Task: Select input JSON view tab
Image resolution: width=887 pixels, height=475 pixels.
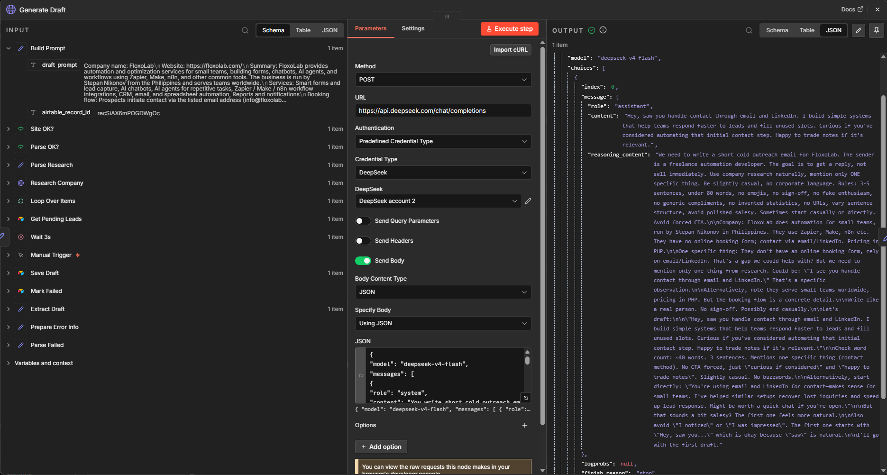Action: [329, 30]
